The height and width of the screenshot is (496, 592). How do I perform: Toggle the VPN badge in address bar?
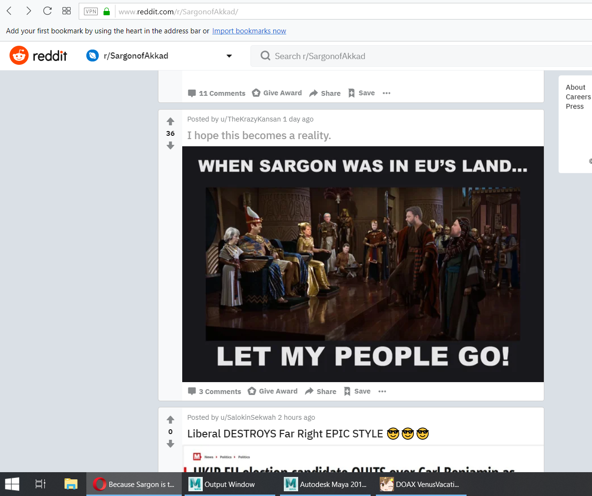[x=91, y=11]
